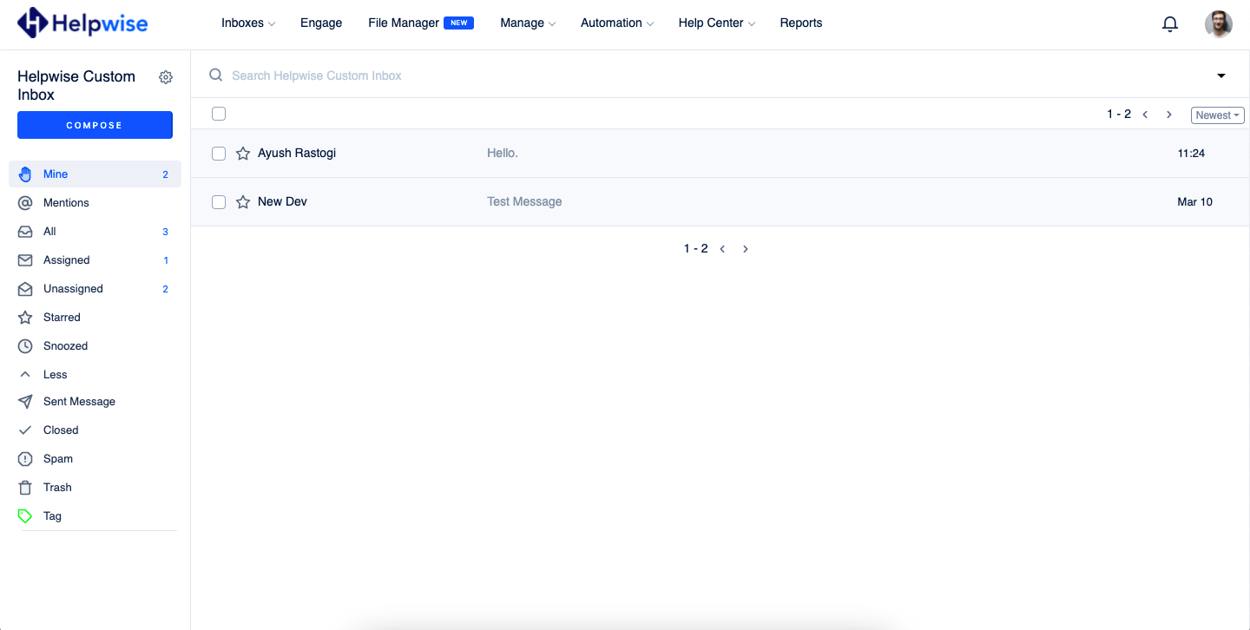Switch to the Reports section
Image resolution: width=1250 pixels, height=630 pixels.
click(x=800, y=23)
